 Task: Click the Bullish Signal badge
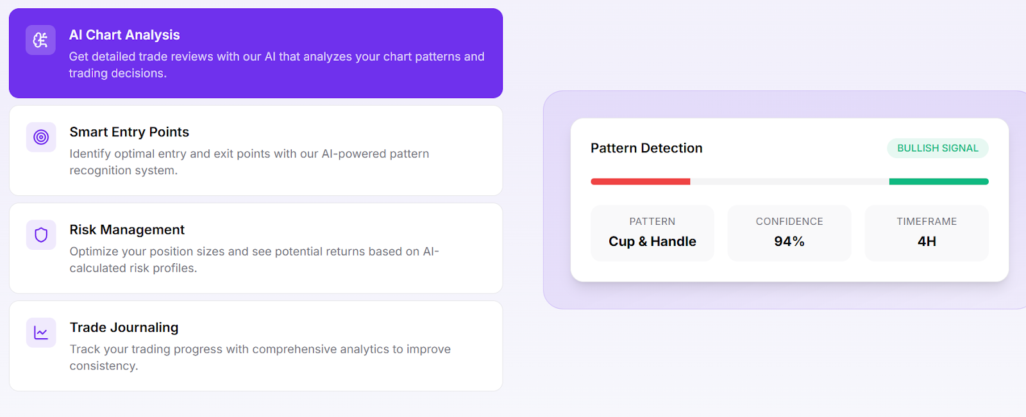938,148
